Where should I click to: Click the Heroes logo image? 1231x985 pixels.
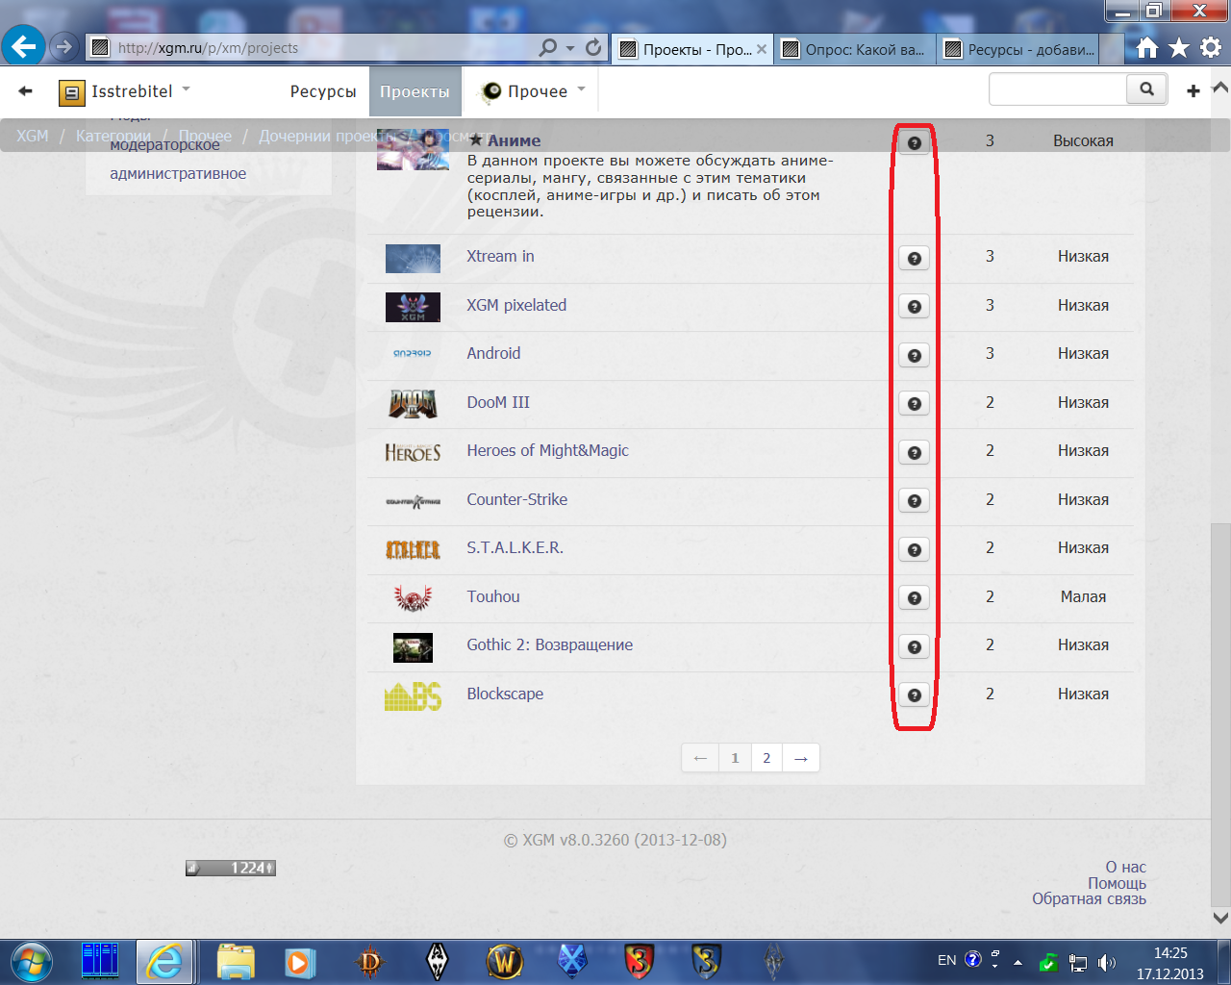[413, 452]
